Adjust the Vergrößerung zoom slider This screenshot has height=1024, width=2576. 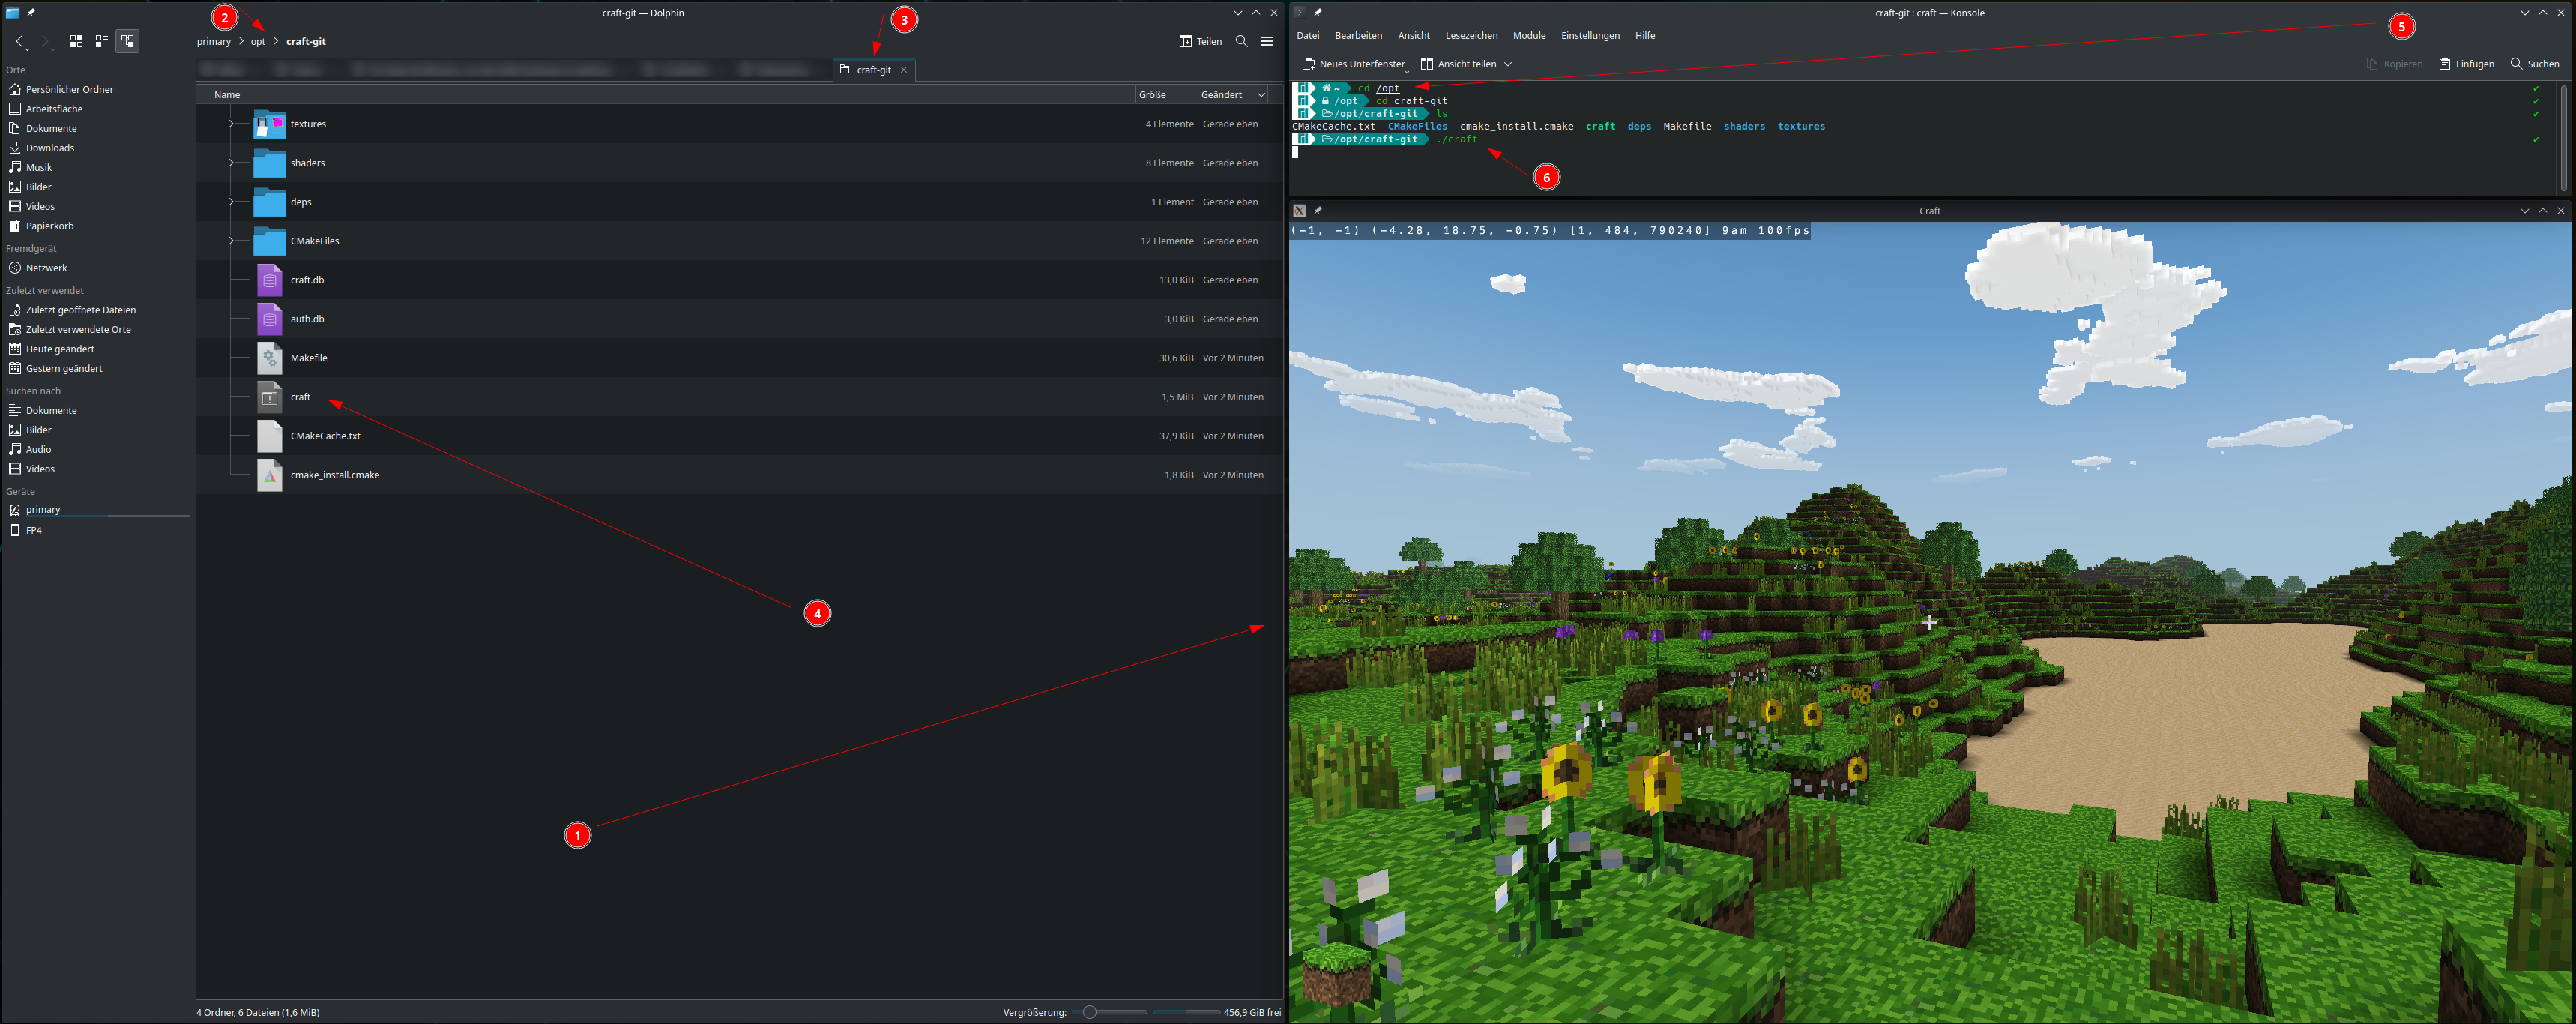coord(1090,1012)
